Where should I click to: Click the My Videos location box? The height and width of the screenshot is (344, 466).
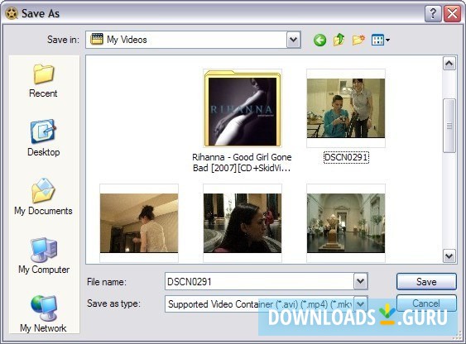193,40
